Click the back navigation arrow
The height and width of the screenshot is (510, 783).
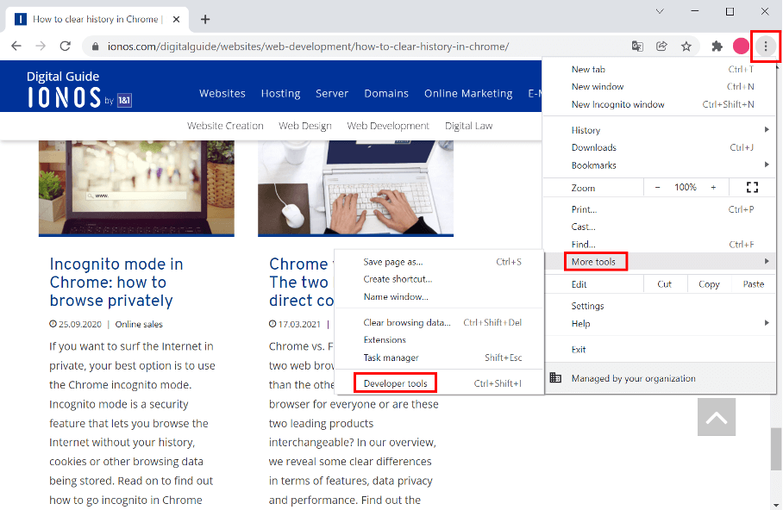coord(16,47)
